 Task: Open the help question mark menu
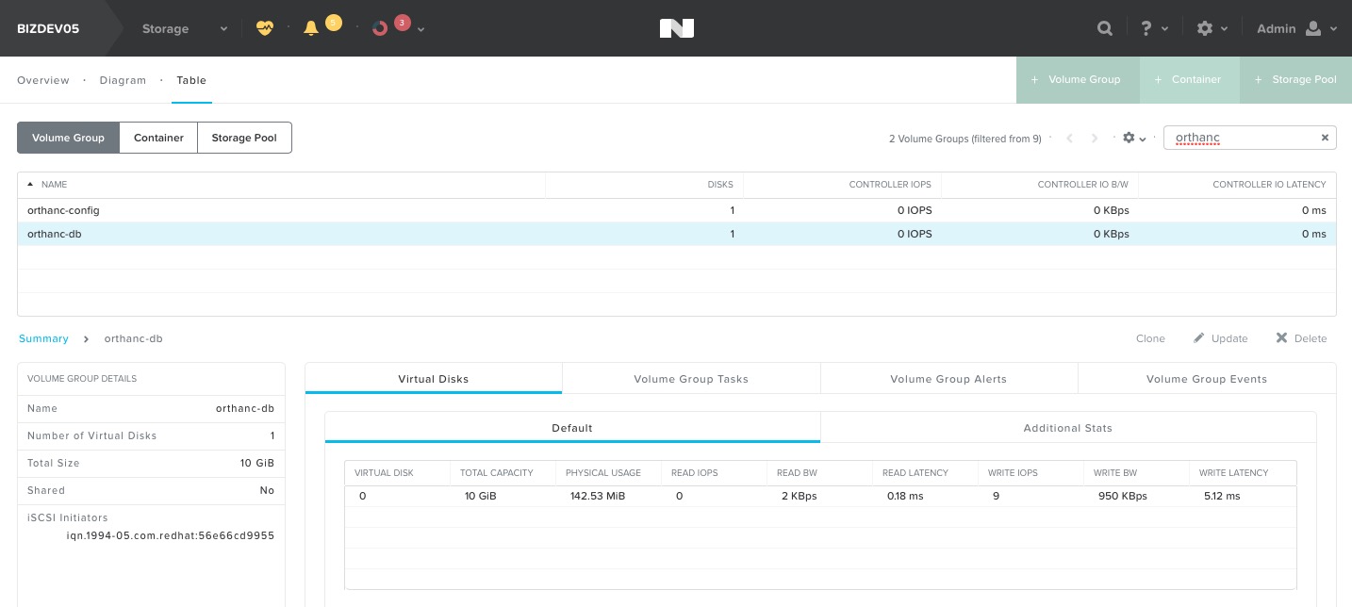coord(1154,28)
